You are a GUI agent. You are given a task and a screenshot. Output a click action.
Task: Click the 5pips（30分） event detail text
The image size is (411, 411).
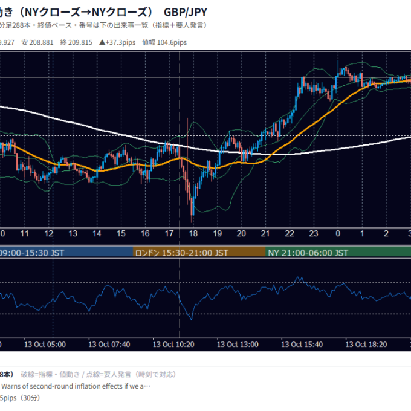[20, 398]
